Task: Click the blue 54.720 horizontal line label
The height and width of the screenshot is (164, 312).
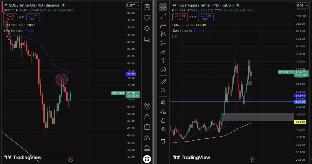Action: coord(300,102)
